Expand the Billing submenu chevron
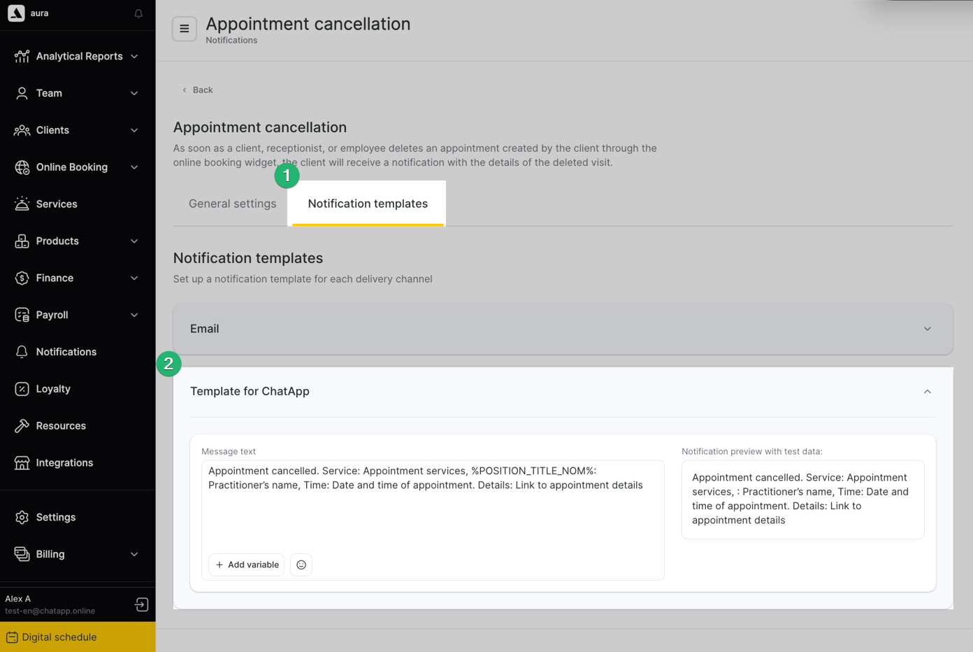 pyautogui.click(x=134, y=554)
